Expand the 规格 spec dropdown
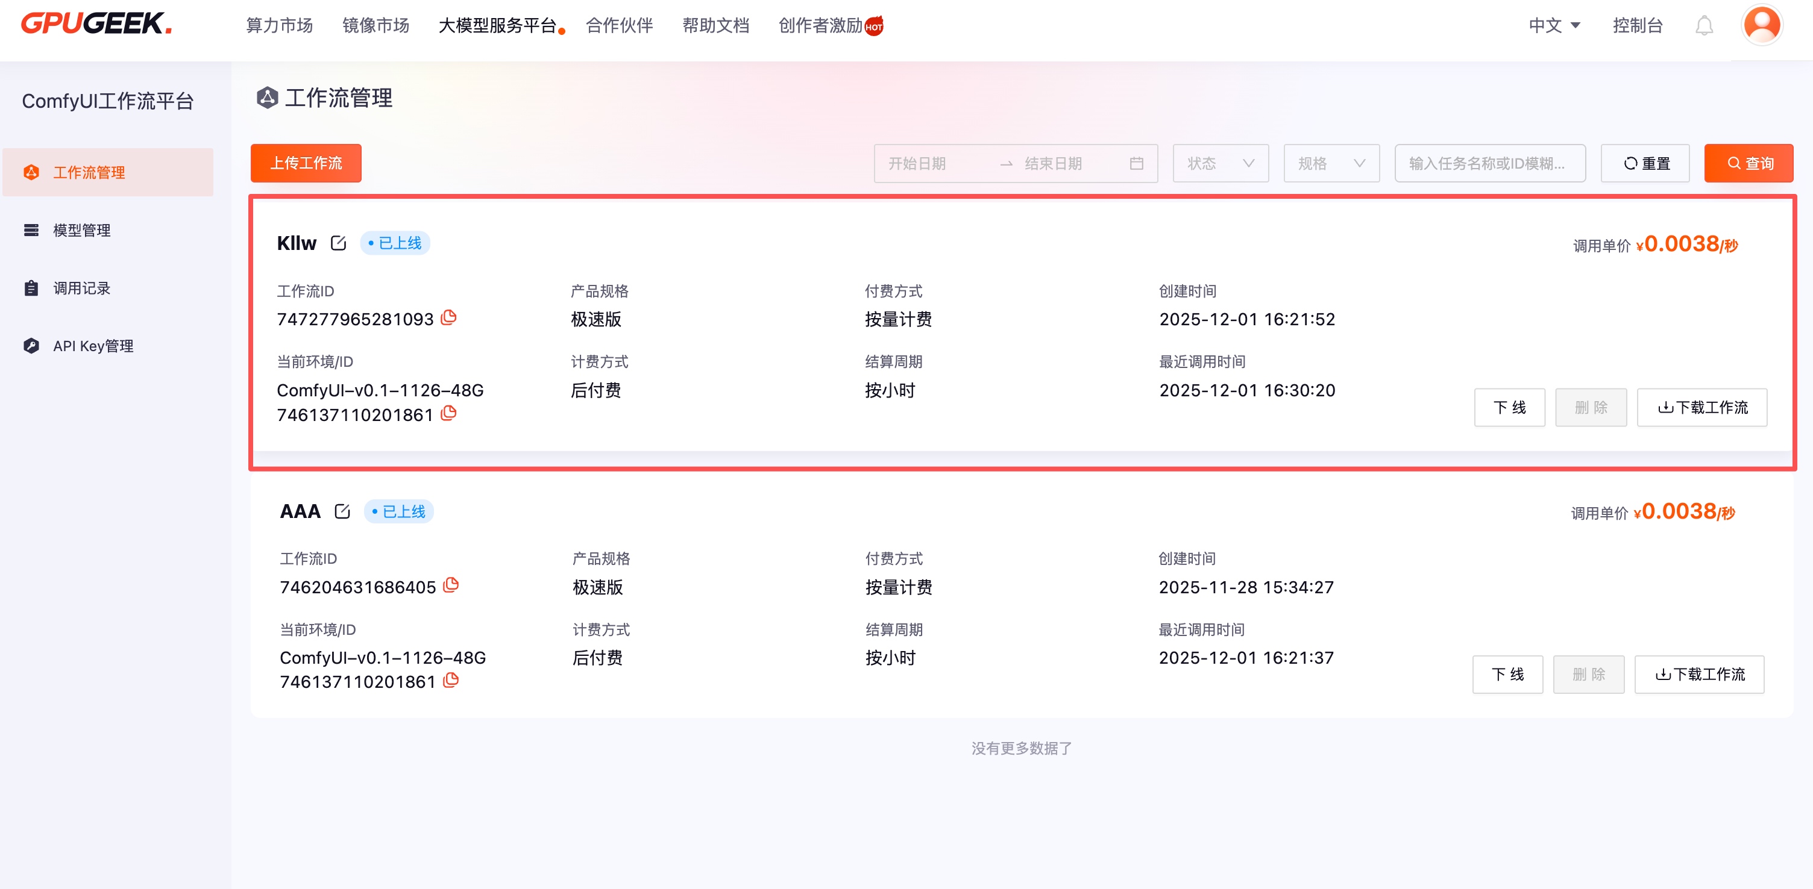Image resolution: width=1813 pixels, height=889 pixels. [1331, 163]
